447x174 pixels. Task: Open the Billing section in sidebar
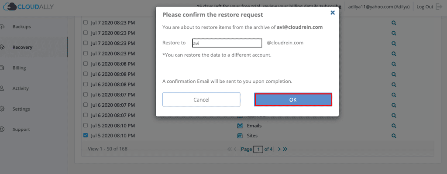pos(19,68)
